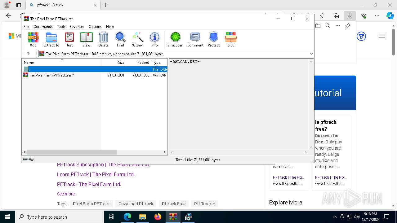Open Edge favorites star icon
This screenshot has height=223, width=397.
pyautogui.click(x=323, y=16)
